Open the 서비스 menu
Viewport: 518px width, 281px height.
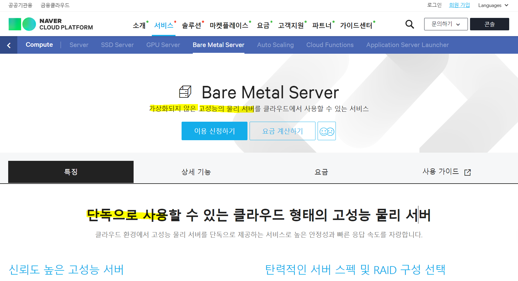coord(164,25)
